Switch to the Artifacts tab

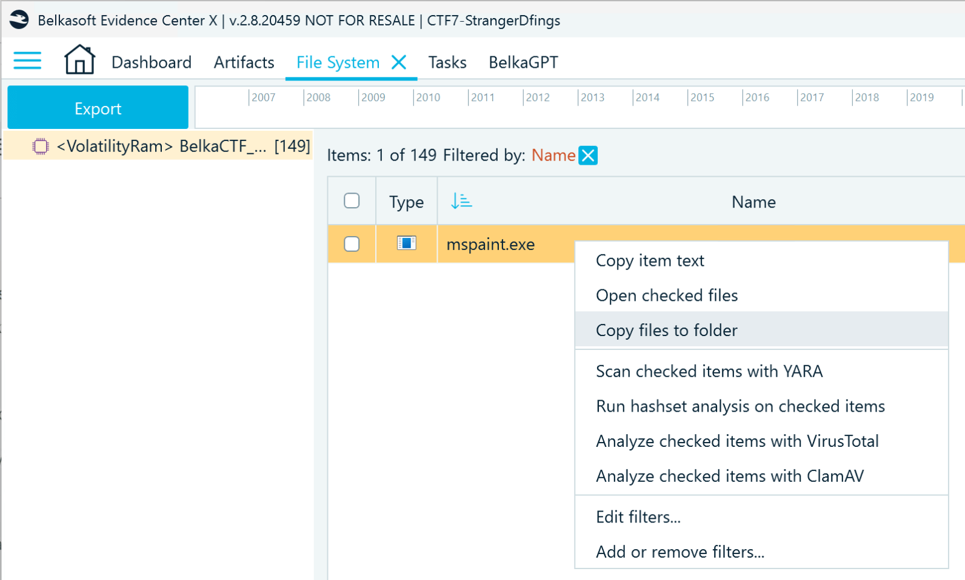pyautogui.click(x=244, y=62)
